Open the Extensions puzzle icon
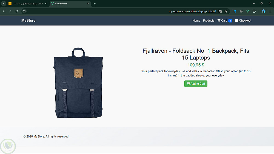274x154 pixels. [254, 11]
